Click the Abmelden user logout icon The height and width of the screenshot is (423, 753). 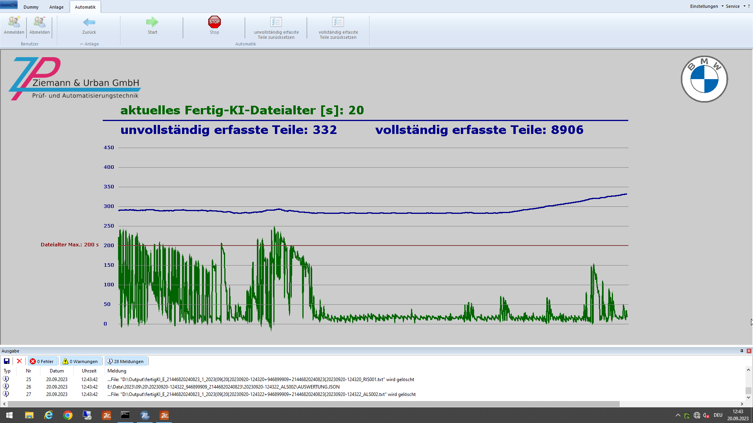tap(40, 25)
